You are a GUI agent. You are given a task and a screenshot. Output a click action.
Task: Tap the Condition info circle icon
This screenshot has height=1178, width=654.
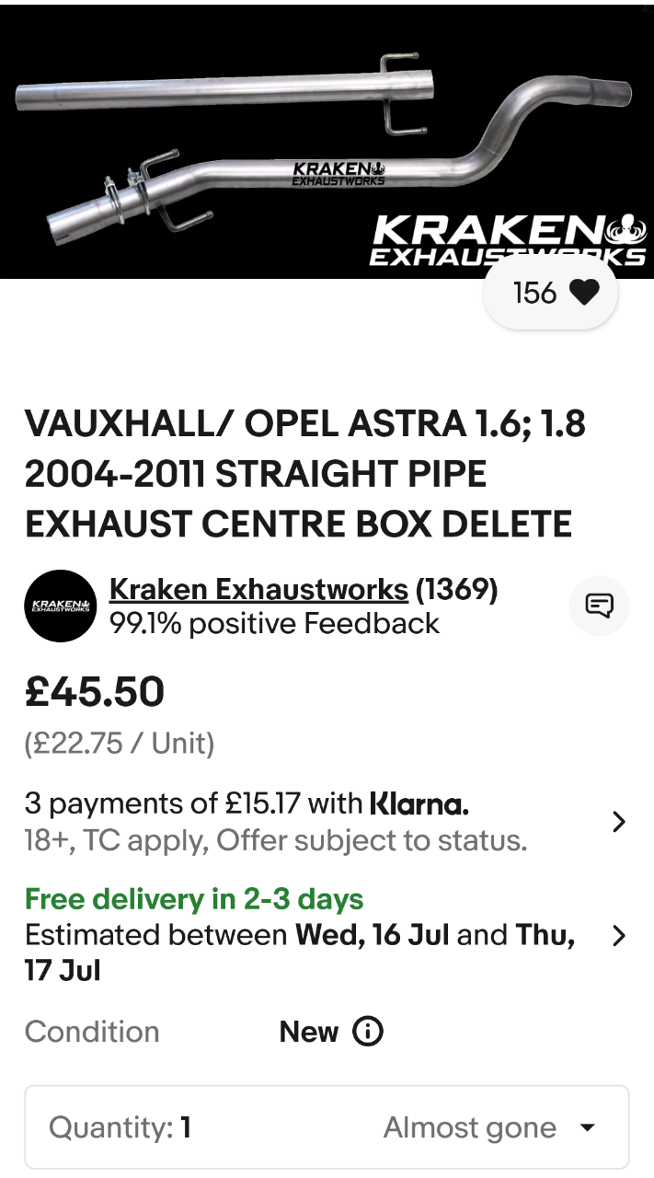click(x=368, y=1032)
